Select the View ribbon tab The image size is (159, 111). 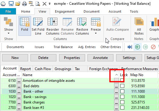pyautogui.click(x=42, y=11)
